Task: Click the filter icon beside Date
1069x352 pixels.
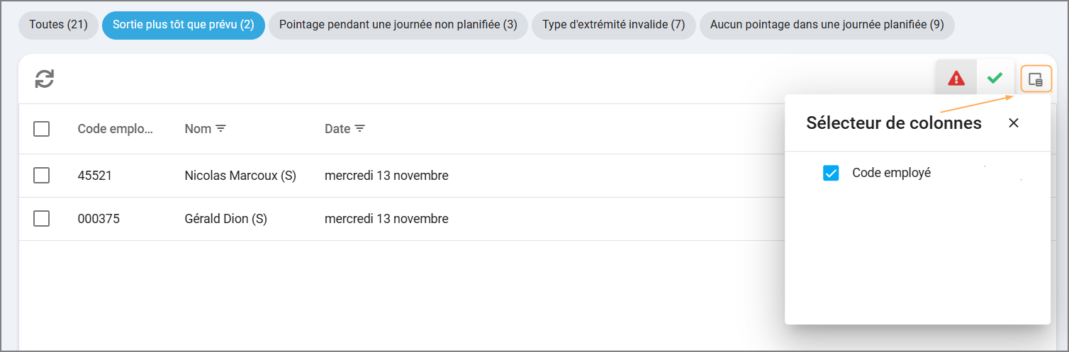Action: [x=359, y=129]
